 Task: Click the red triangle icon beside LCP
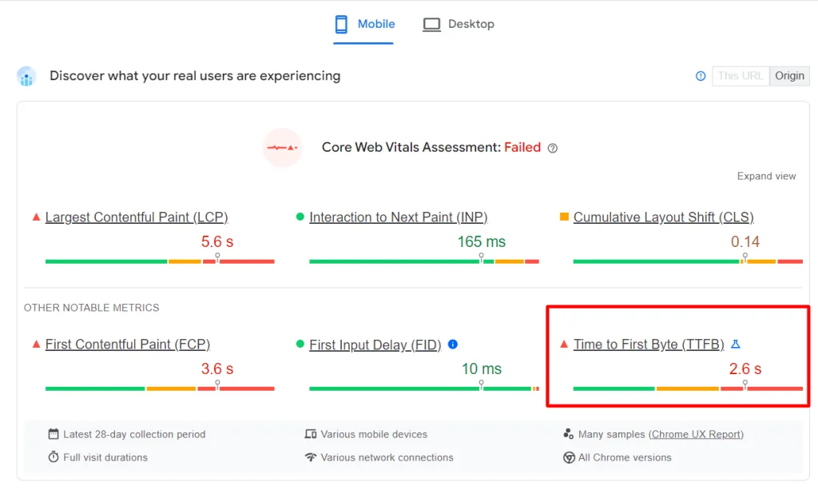tap(36, 217)
